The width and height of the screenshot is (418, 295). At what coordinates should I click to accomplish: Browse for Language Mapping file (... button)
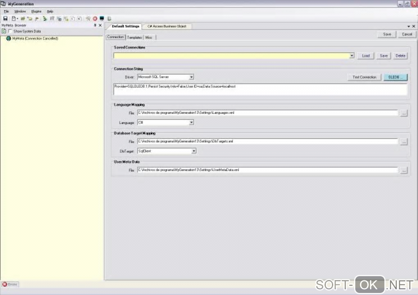click(x=404, y=113)
